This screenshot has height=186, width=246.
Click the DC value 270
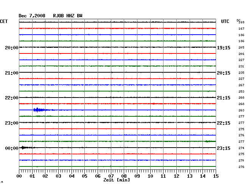pos(241,160)
